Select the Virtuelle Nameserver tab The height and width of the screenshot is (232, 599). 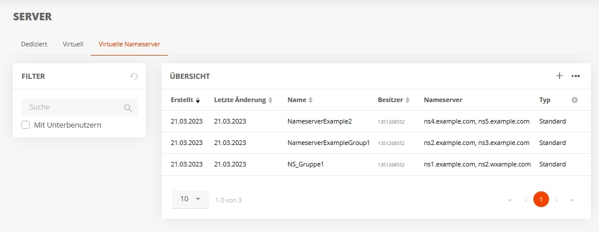click(129, 44)
